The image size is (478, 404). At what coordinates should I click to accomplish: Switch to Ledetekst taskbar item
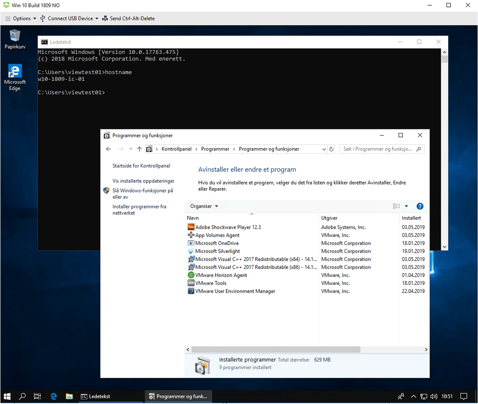111,396
